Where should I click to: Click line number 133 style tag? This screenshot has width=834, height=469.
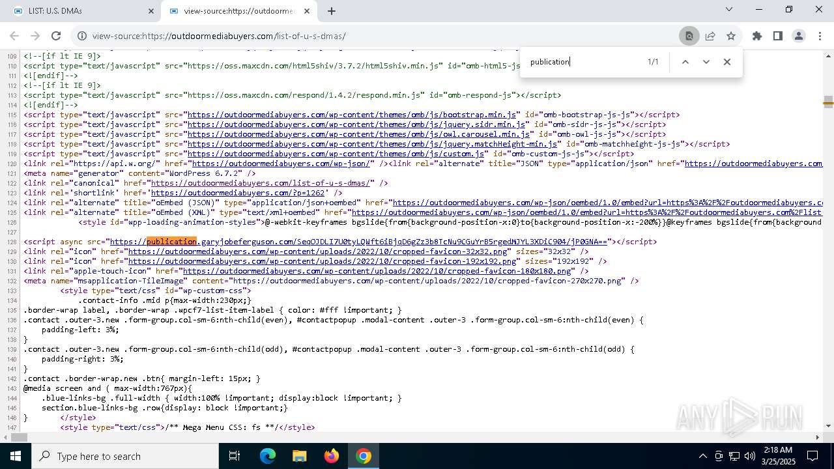coord(12,291)
